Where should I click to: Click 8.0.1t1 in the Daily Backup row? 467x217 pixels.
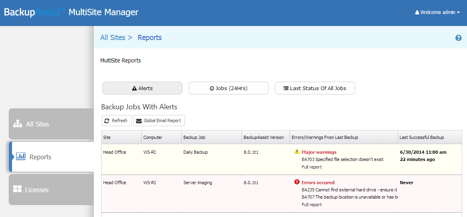point(251,152)
